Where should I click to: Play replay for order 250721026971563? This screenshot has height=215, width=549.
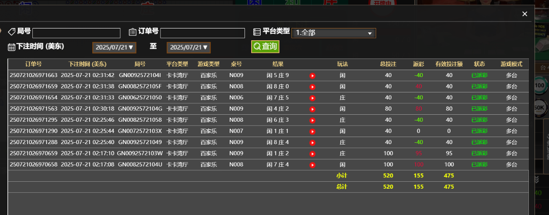click(312, 109)
